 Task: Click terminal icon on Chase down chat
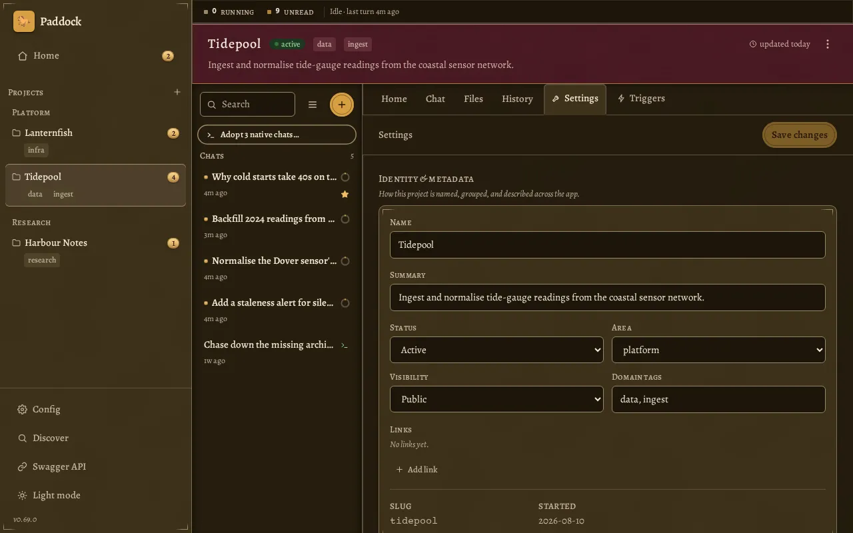coord(345,345)
